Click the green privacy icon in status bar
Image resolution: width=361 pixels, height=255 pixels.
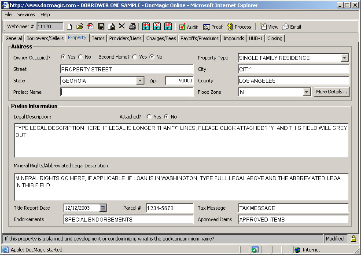(x=255, y=250)
